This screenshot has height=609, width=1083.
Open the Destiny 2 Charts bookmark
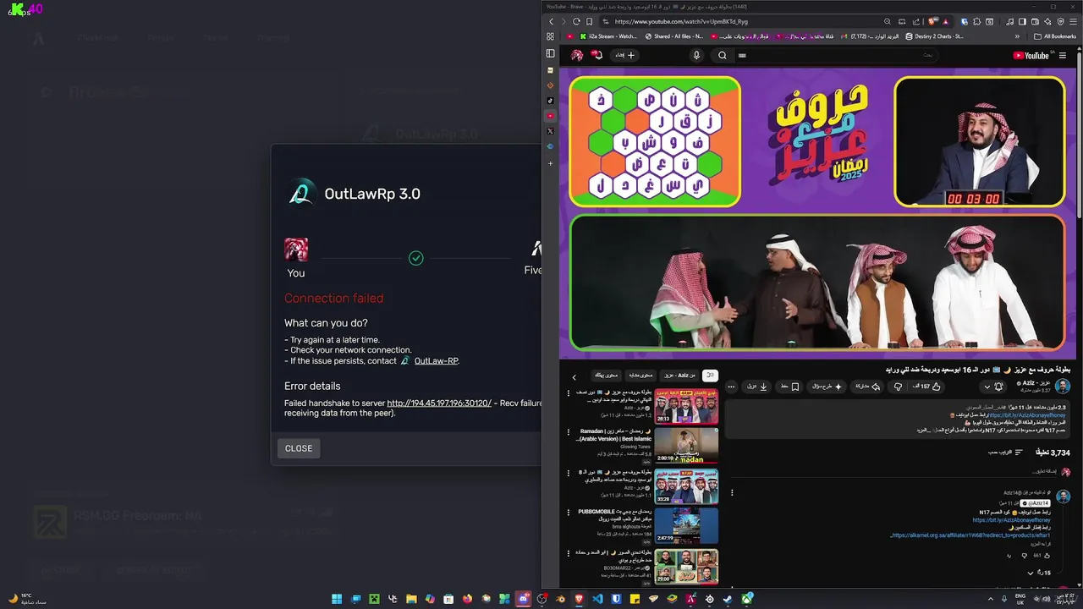tap(934, 36)
